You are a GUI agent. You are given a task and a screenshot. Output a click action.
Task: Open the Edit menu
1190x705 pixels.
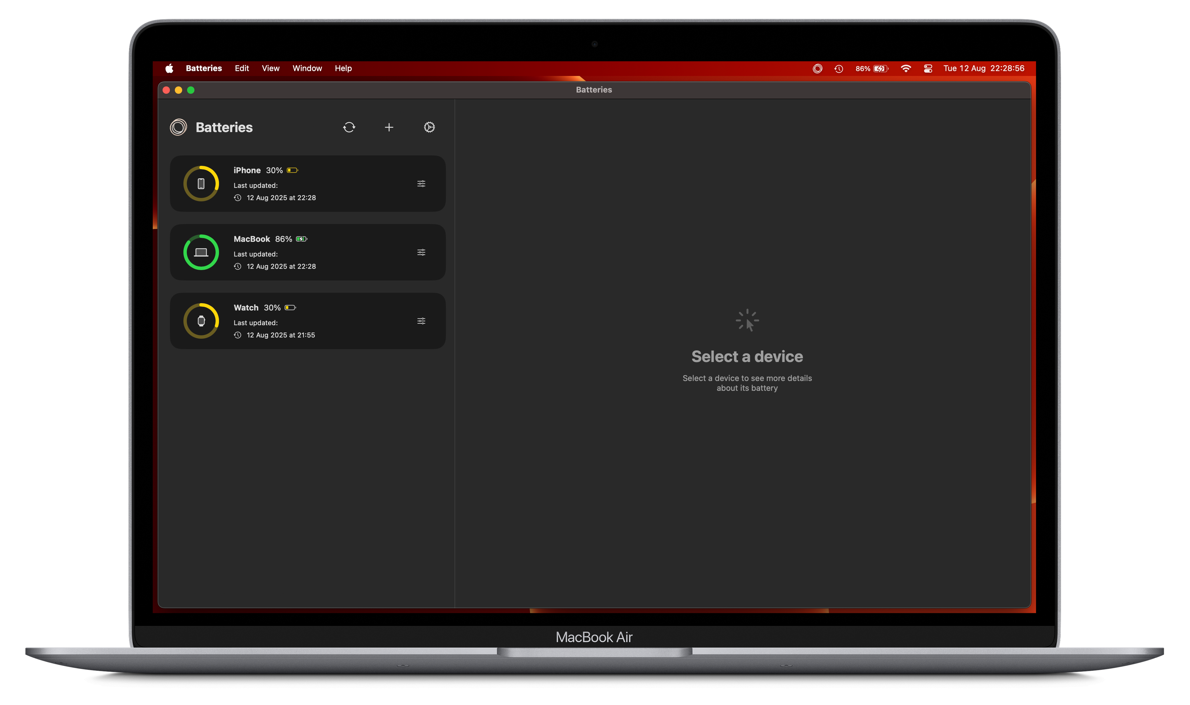241,68
